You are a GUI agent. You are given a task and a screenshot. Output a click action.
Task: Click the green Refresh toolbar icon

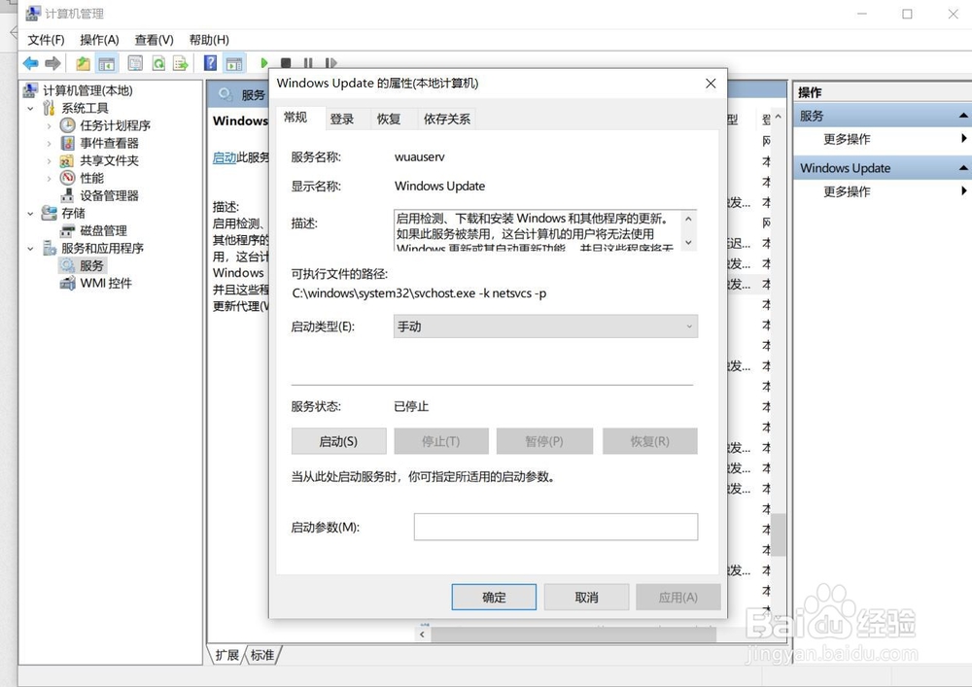(158, 63)
